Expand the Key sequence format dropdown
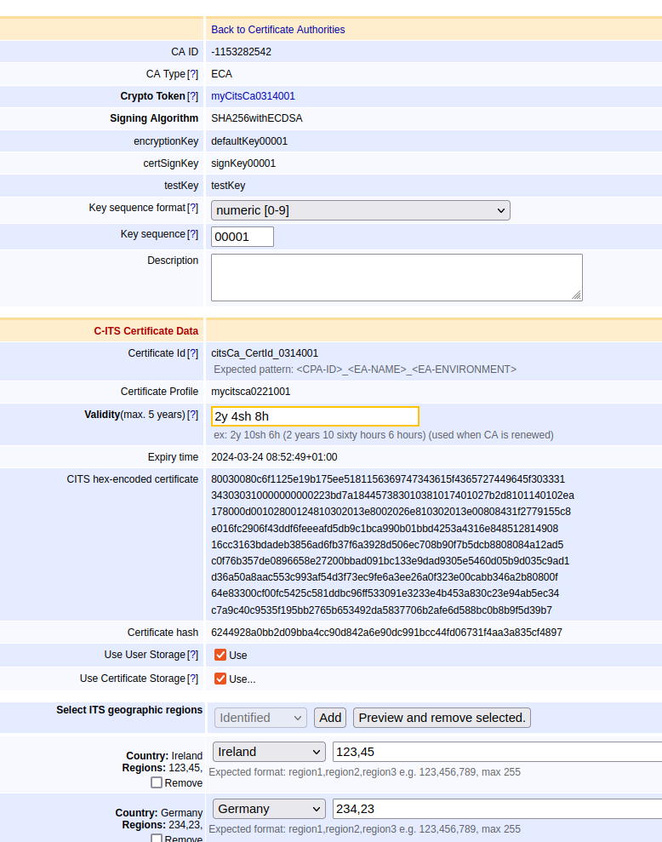Viewport: 662px width, 842px height. (360, 210)
